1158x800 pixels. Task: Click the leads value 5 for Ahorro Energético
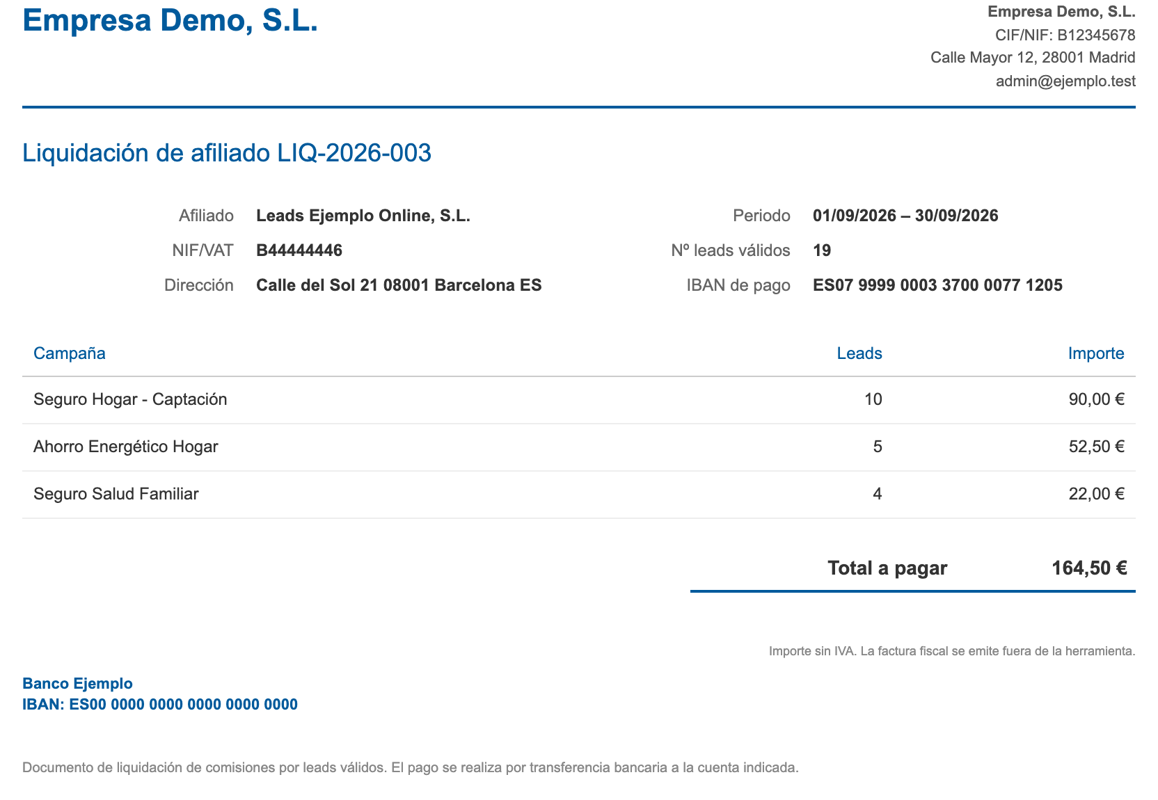pyautogui.click(x=878, y=447)
